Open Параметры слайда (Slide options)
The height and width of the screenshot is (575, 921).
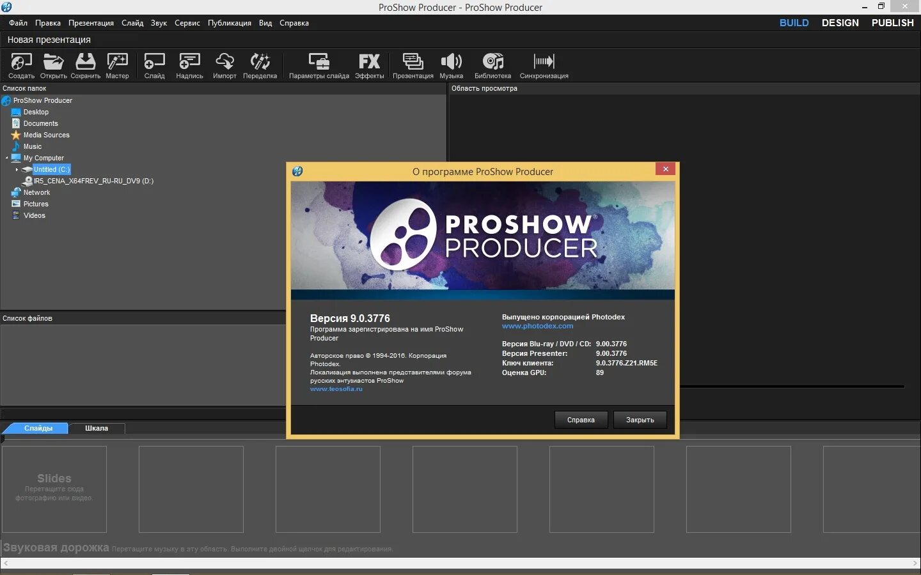coord(319,66)
